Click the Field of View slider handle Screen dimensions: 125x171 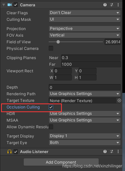tap(58, 42)
